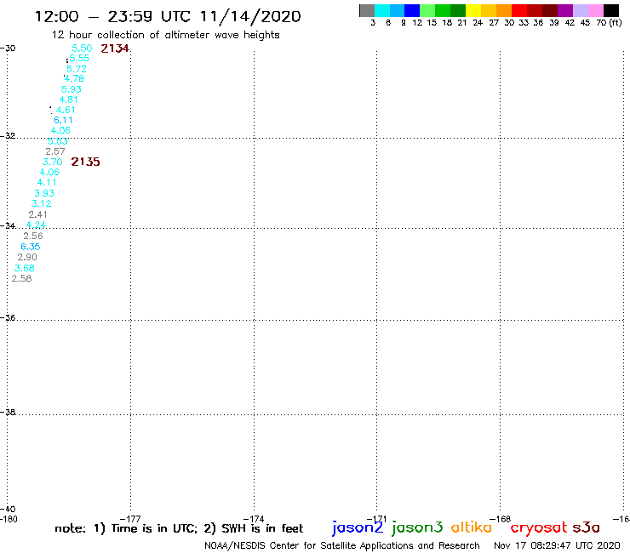Click the jason2 satellite legend label
The image size is (630, 553).
(x=358, y=527)
